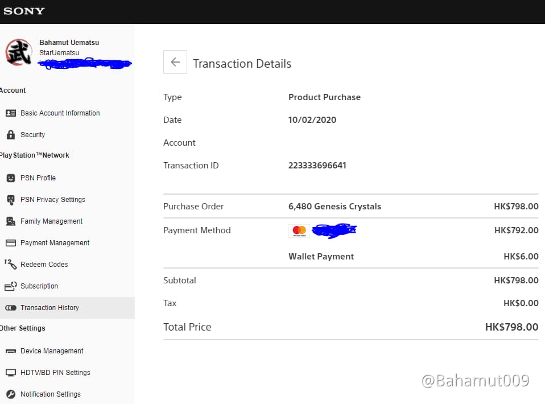Select Payment Management in the sidebar
Screen dimensions: 545x404
tap(55, 242)
